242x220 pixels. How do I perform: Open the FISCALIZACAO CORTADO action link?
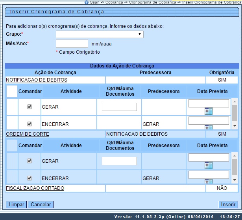pyautogui.click(x=35, y=188)
